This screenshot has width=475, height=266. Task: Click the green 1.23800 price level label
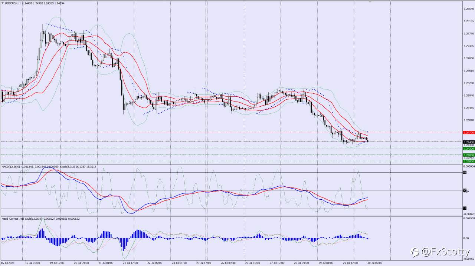coord(468,161)
